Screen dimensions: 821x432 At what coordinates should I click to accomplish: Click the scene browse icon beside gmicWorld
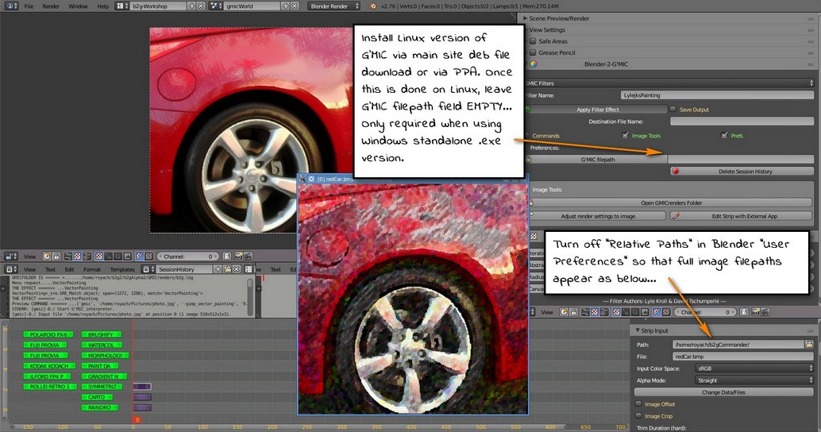tap(216, 6)
